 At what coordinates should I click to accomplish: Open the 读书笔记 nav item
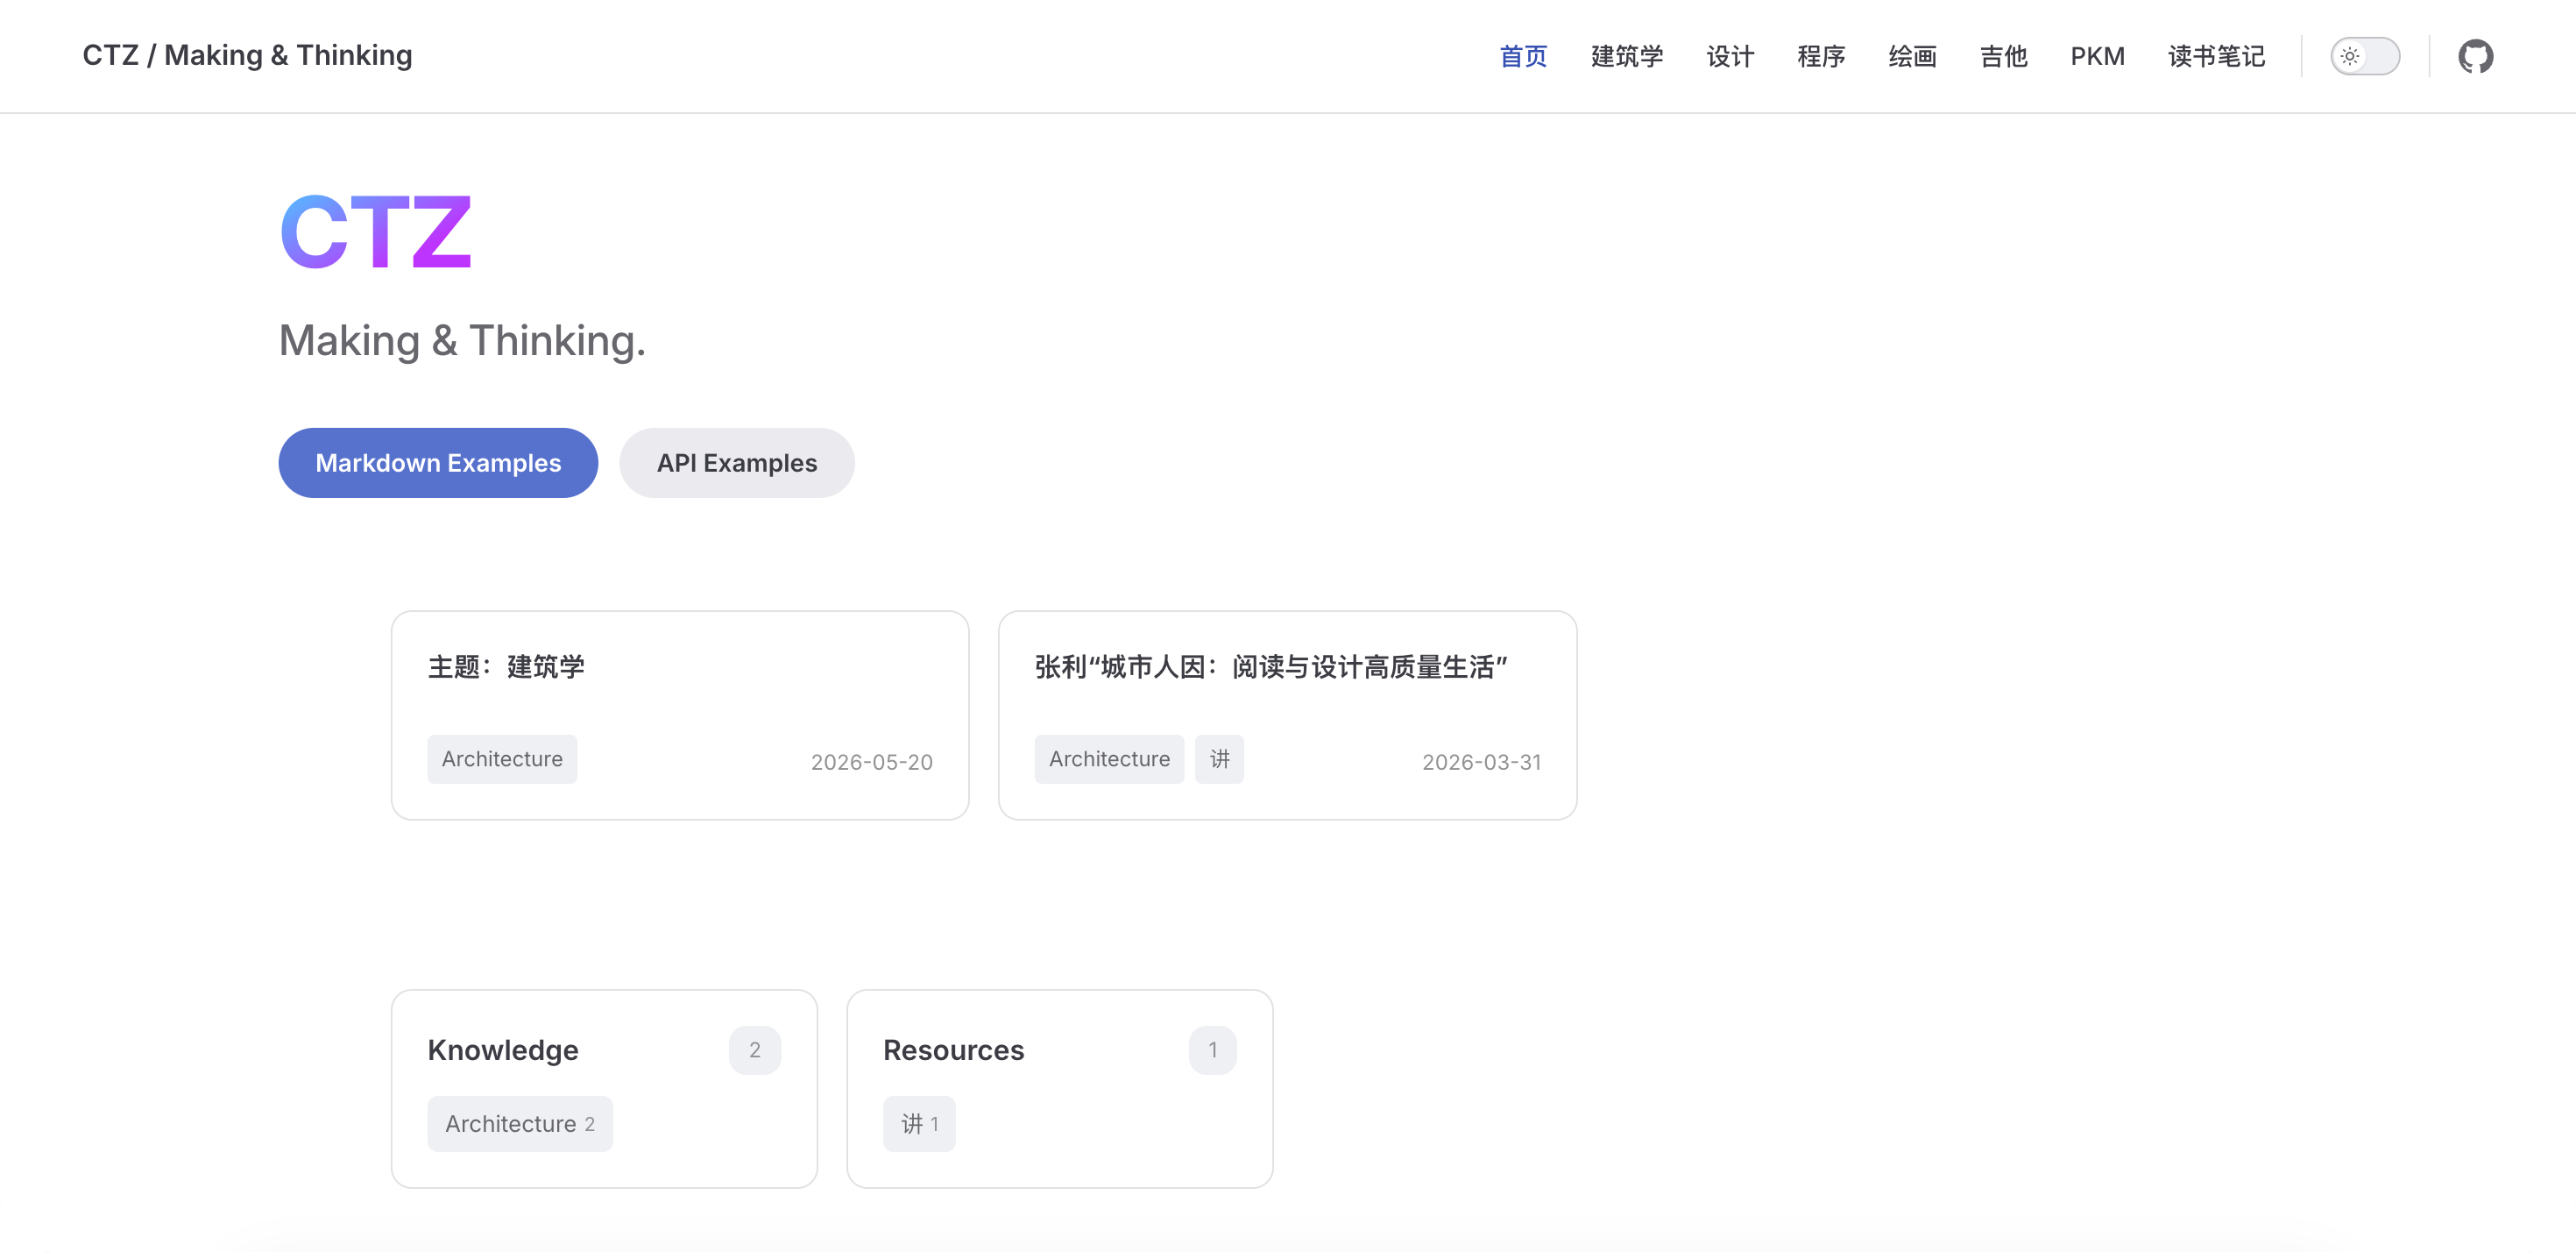(2216, 56)
